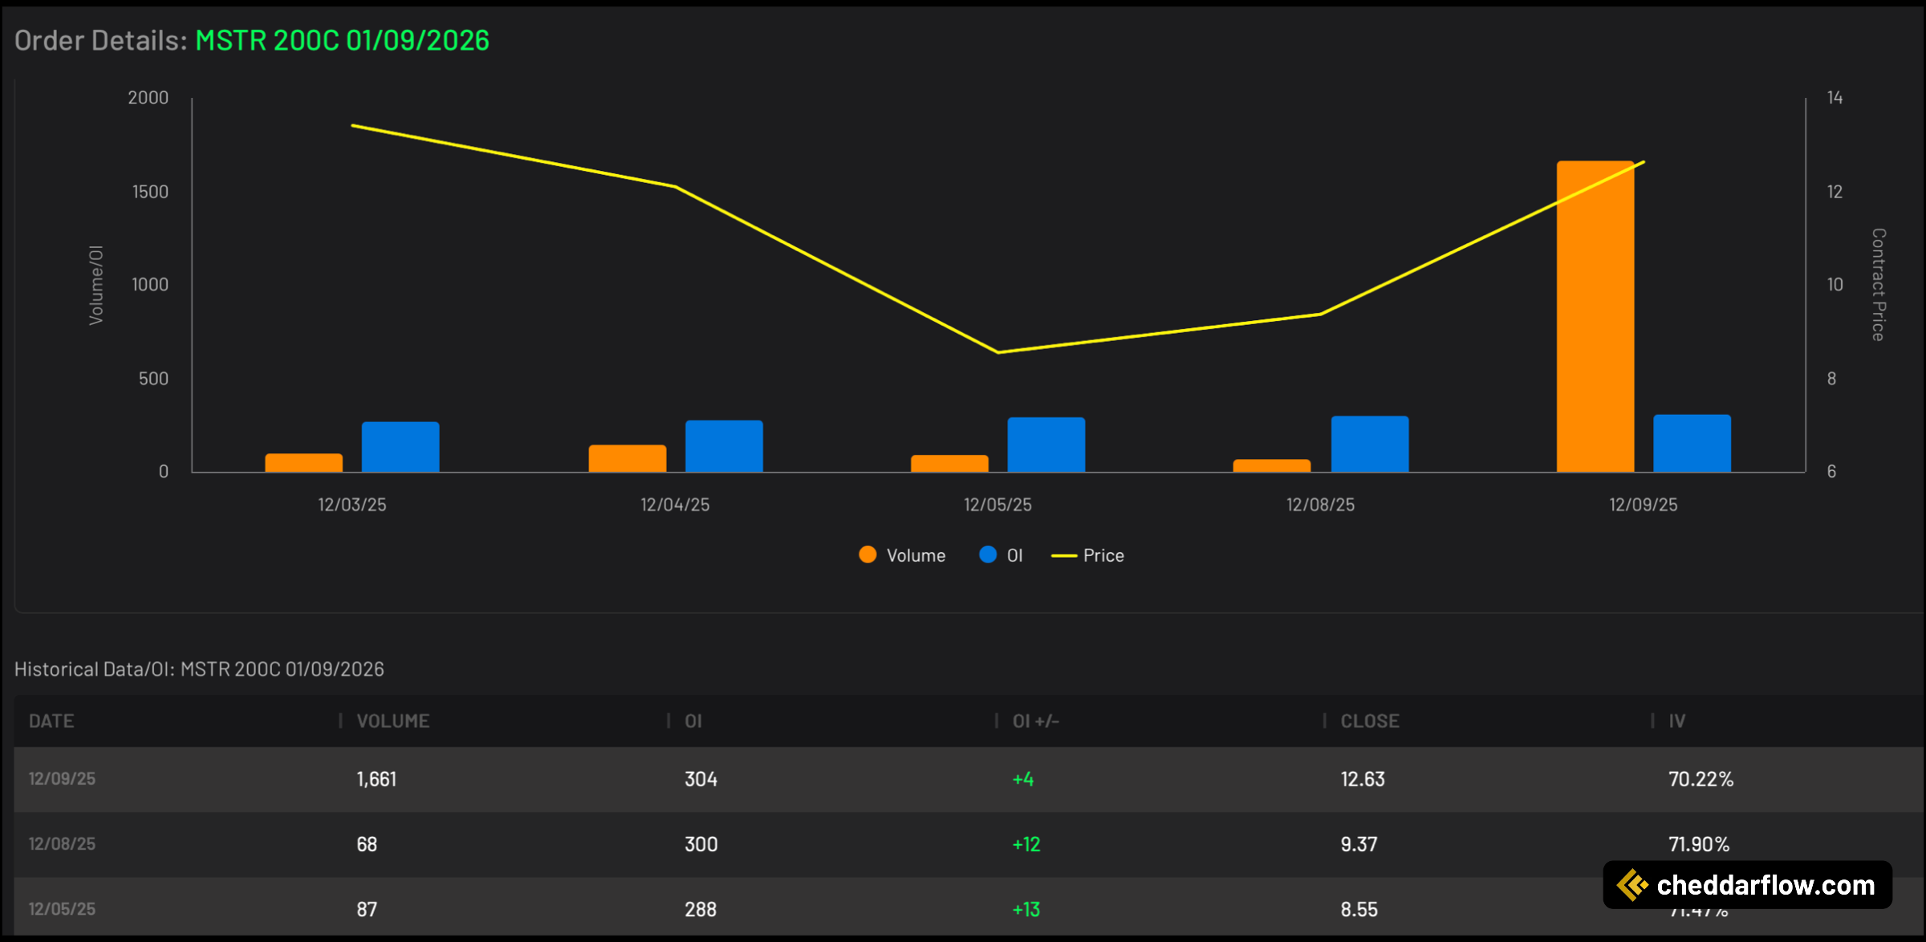Select the 12/05/25 date cell in the table
The image size is (1926, 942).
62,908
